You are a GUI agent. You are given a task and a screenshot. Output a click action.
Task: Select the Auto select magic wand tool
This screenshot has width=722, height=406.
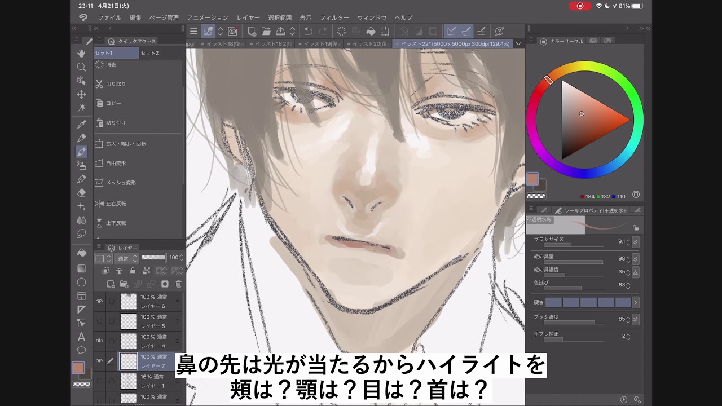click(x=81, y=108)
